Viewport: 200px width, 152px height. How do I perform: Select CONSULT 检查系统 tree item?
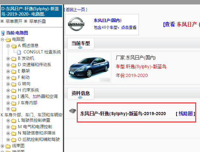42,52
